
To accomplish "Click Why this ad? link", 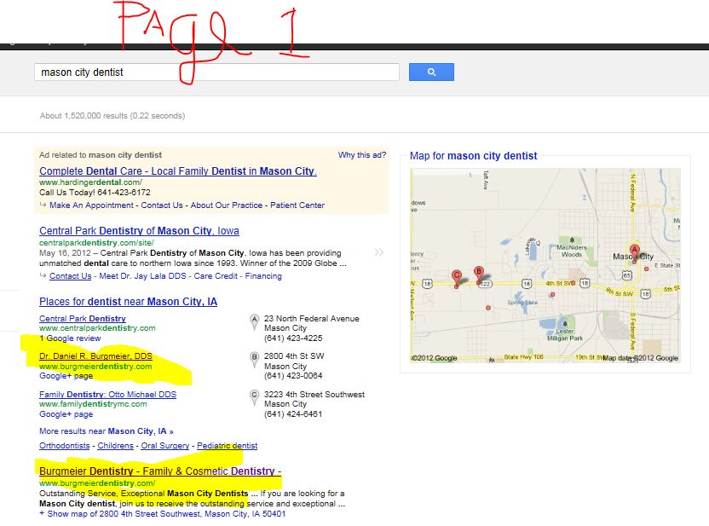I will 361,154.
